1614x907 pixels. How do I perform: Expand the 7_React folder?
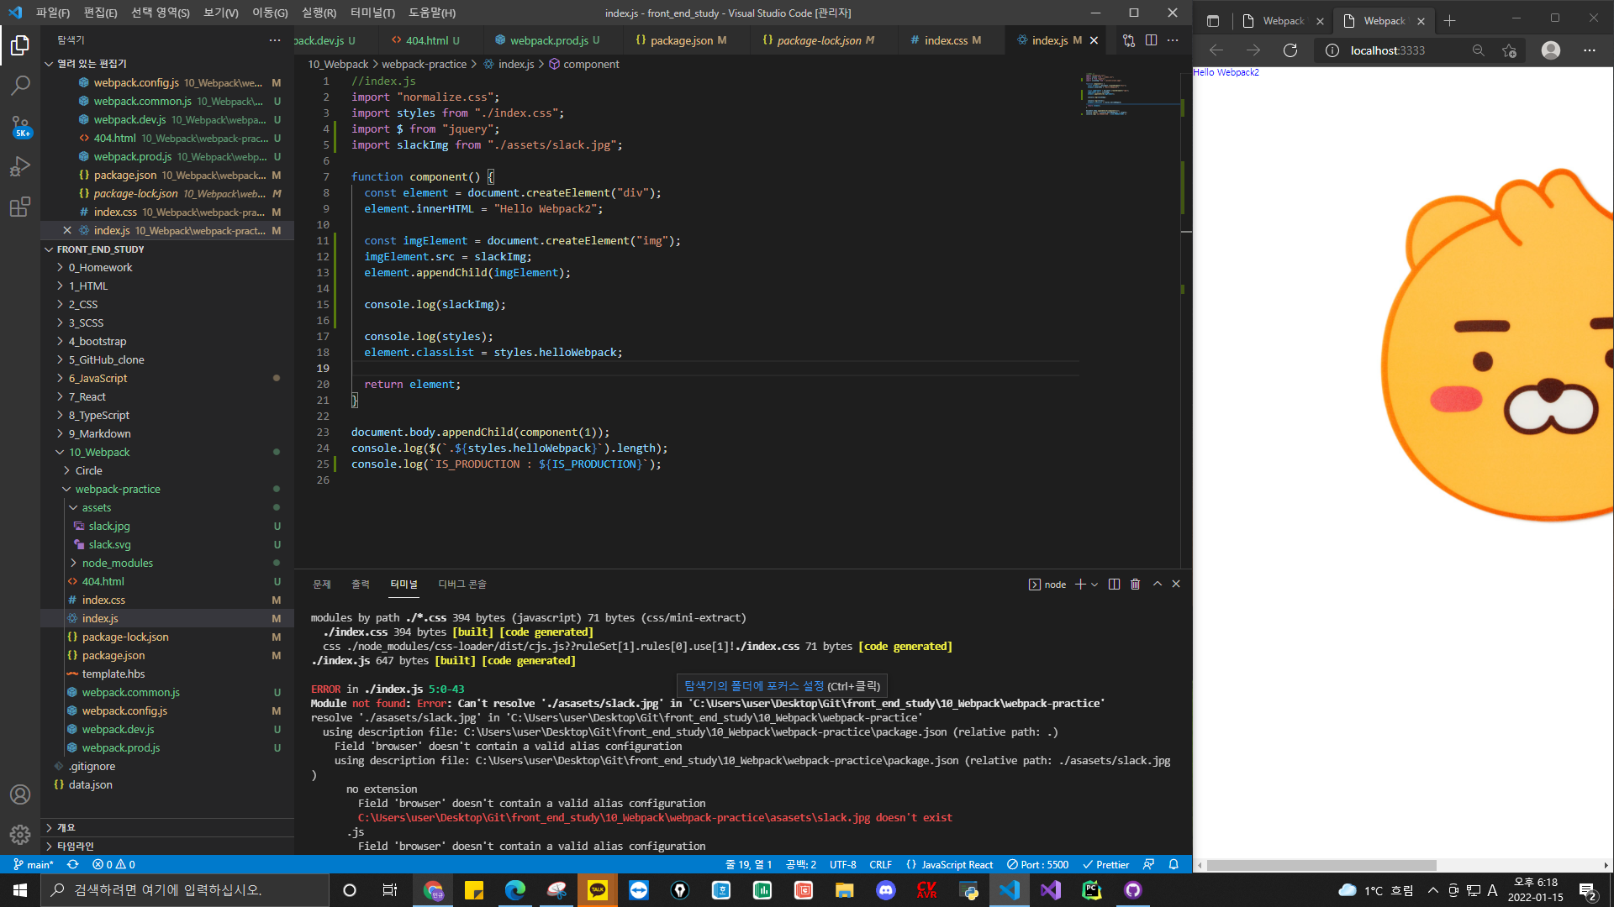coord(87,397)
